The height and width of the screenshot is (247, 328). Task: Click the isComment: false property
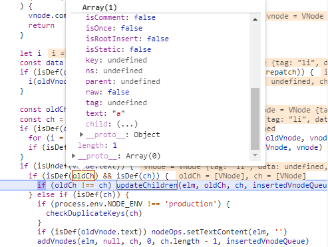tap(120, 17)
